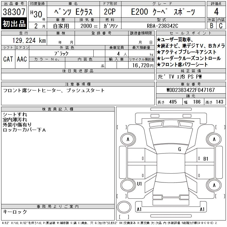Click the G mark on the windshield

[180, 149]
